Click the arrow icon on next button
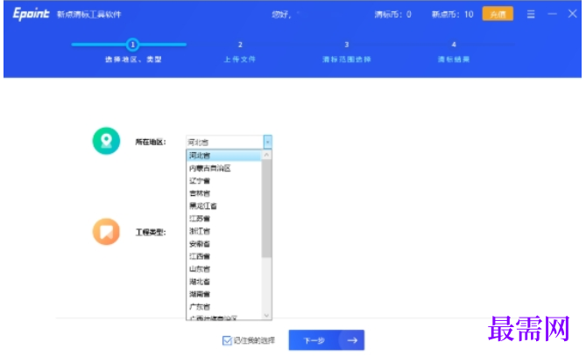The width and height of the screenshot is (586, 356). tap(352, 340)
